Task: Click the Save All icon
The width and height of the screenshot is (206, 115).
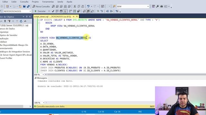Action: pos(28,6)
